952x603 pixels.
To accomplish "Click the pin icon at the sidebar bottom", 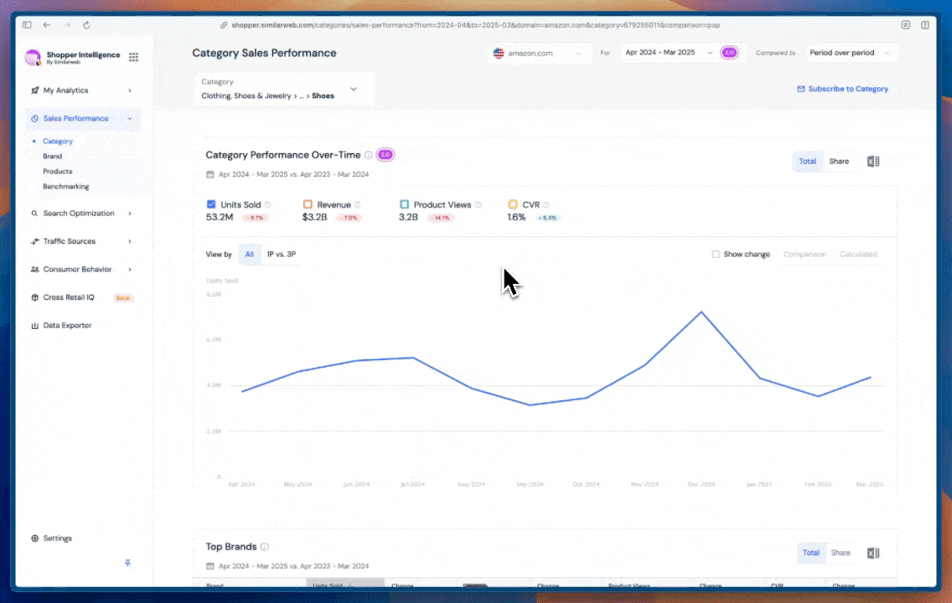I will [x=127, y=563].
